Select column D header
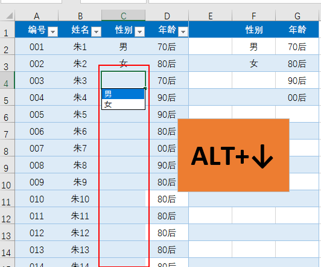This screenshot has height=267, width=321. coord(167,16)
